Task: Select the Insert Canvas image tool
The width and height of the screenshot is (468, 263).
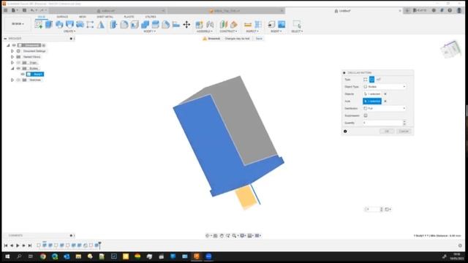Action: click(282, 24)
